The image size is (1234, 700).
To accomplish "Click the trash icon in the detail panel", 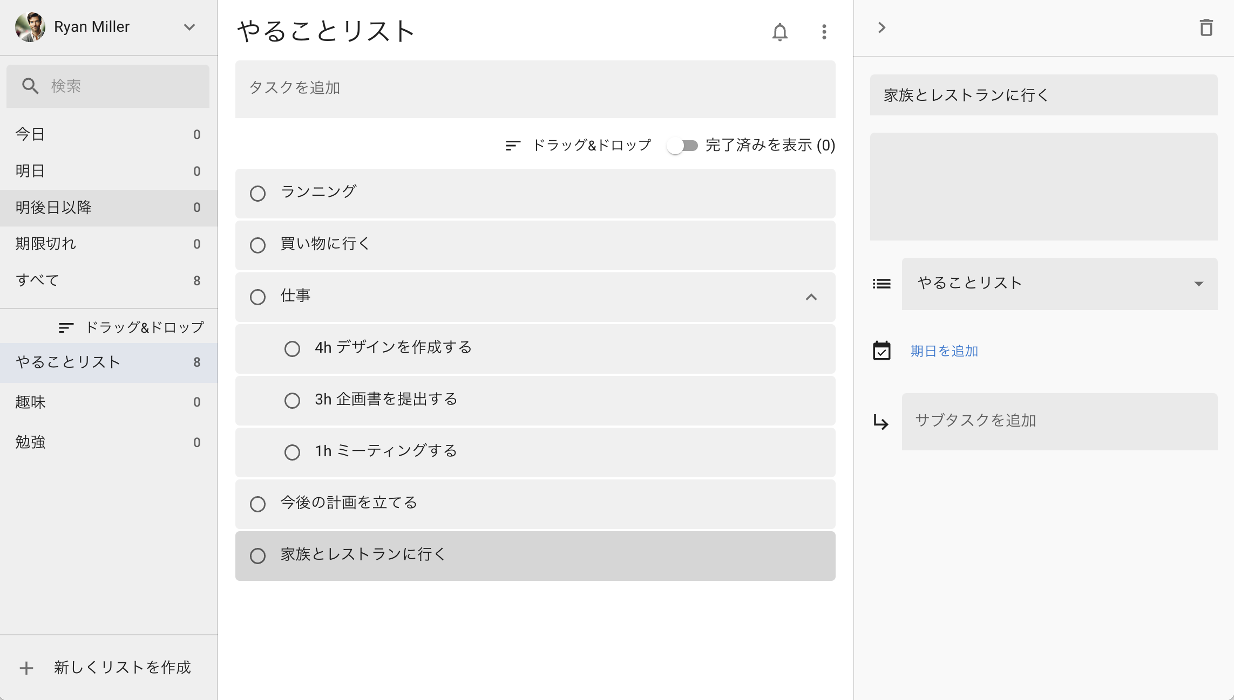I will (1208, 28).
